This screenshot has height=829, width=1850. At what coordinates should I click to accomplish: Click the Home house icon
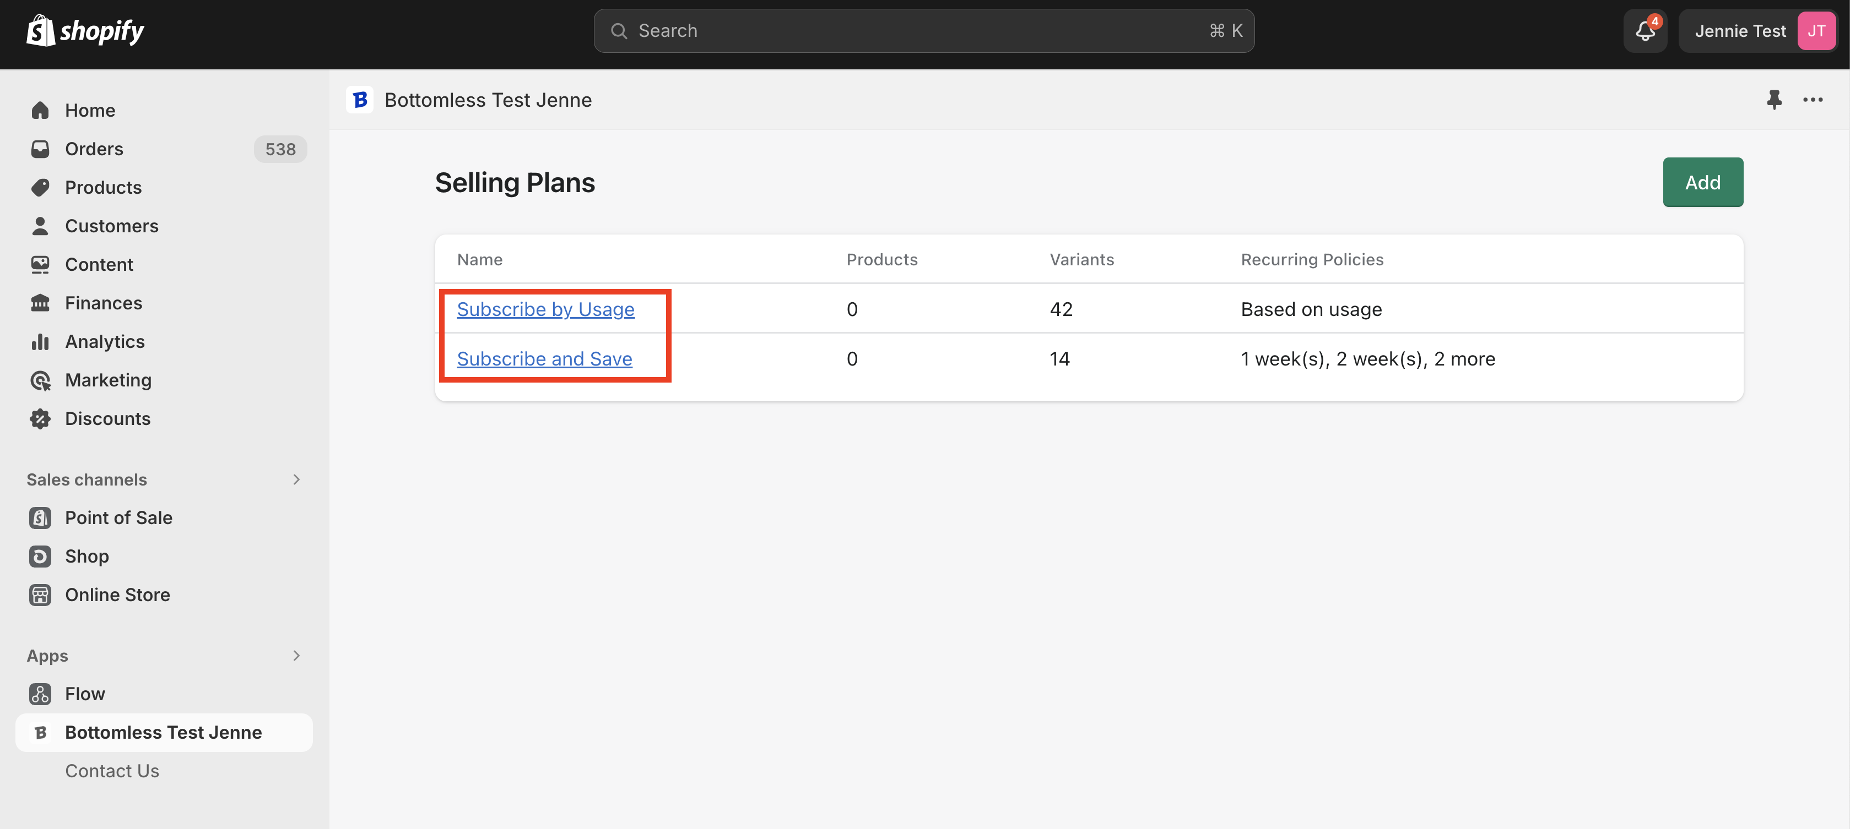(x=40, y=110)
